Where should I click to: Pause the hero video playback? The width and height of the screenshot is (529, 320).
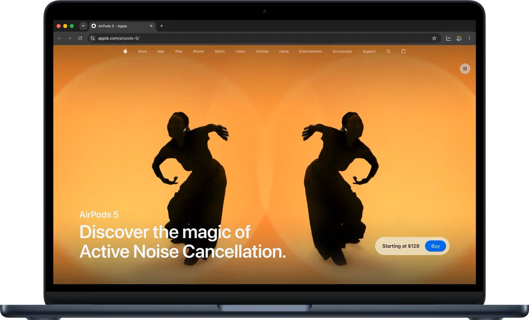point(465,69)
